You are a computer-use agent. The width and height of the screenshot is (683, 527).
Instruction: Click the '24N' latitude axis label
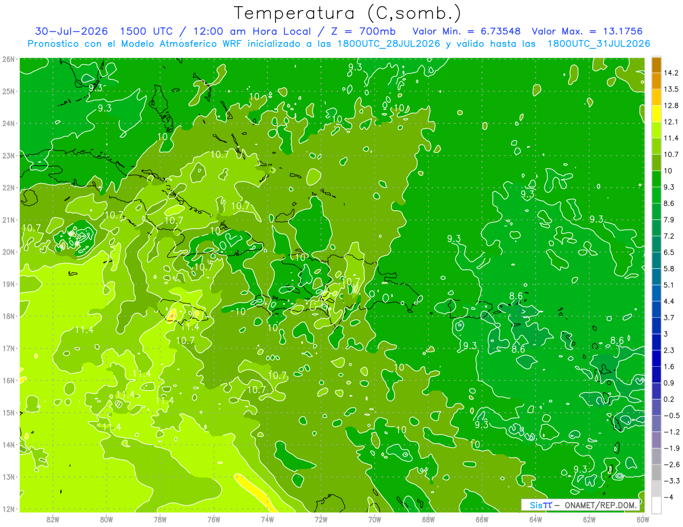coord(8,123)
